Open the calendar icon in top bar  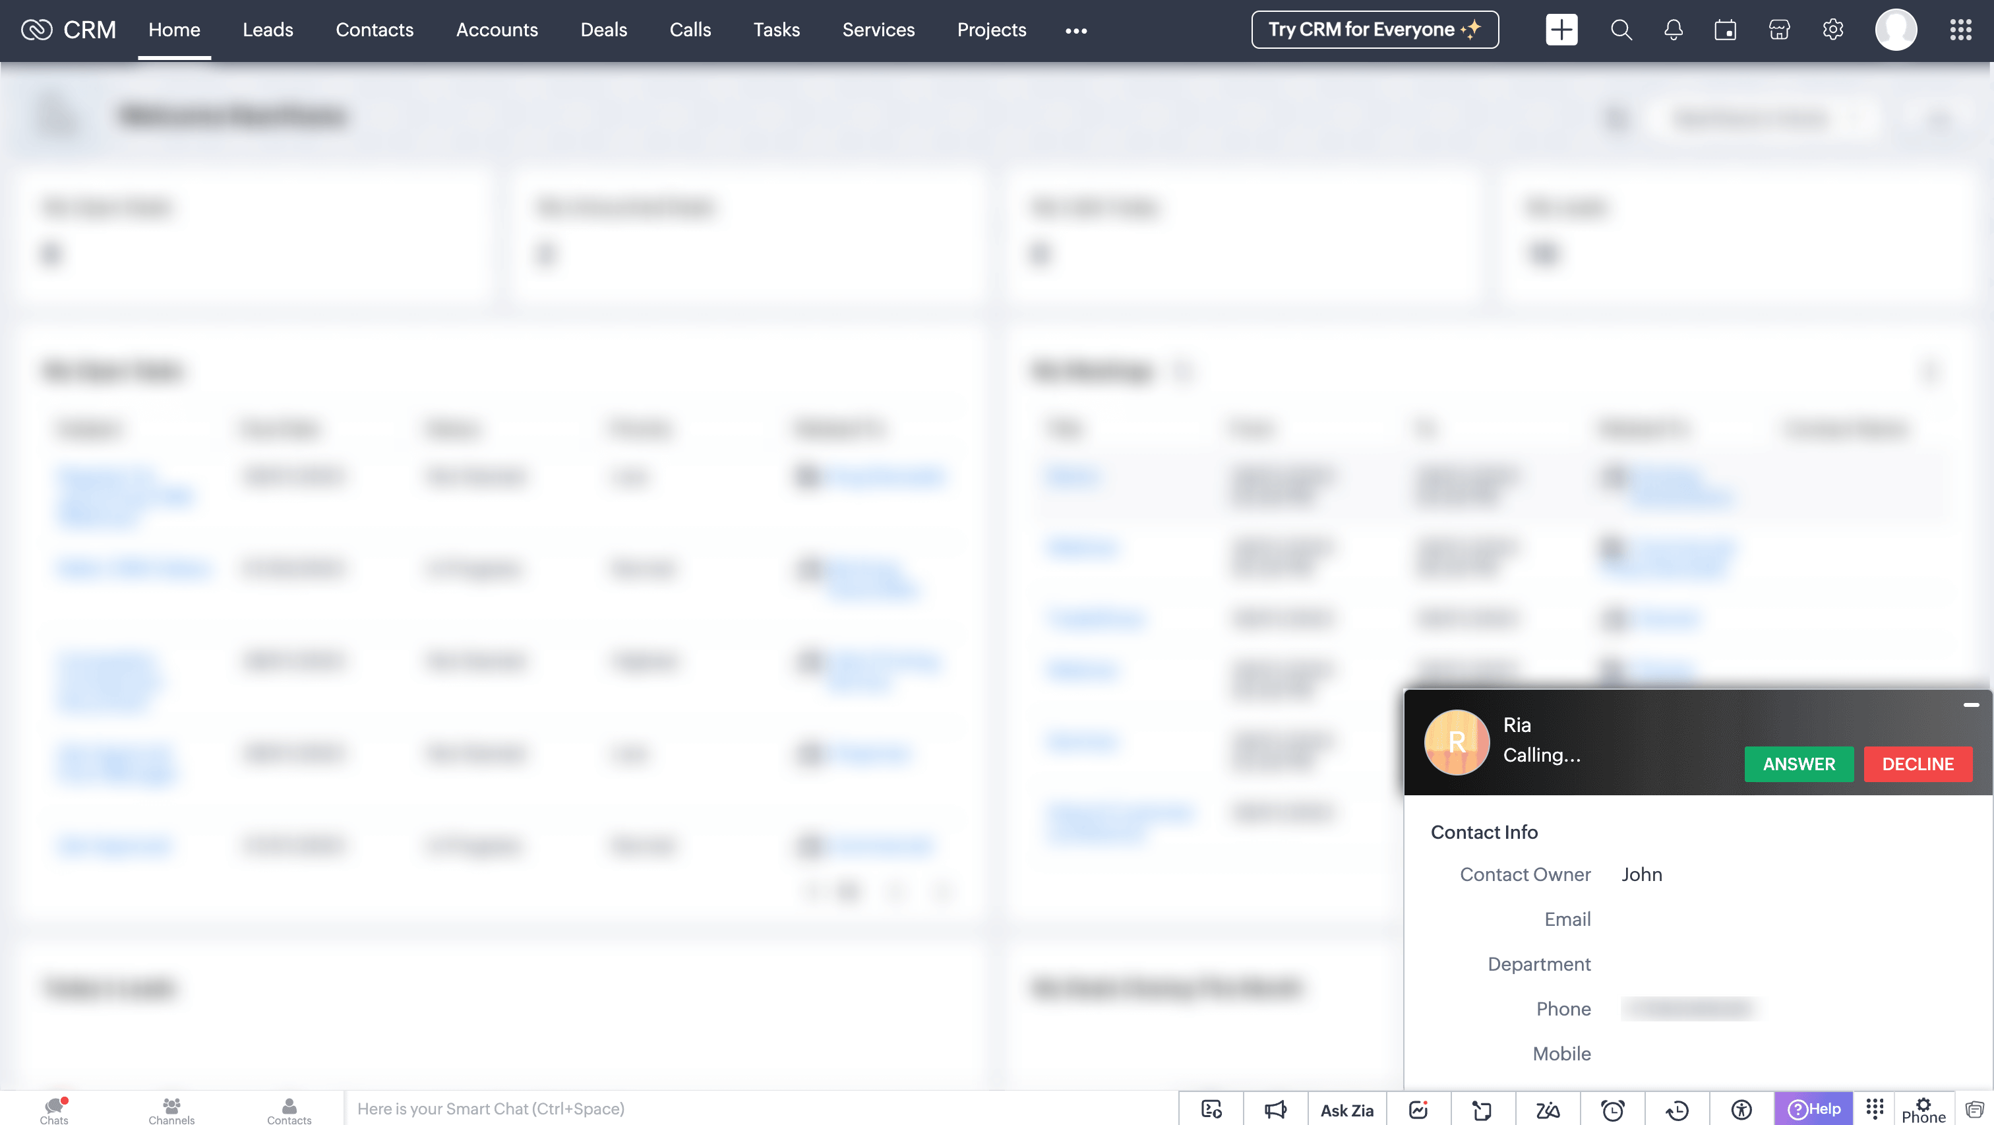1724,30
